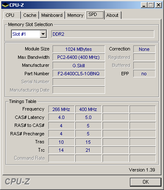Viewport: 164px width, 190px height.
Task: Click the Module Size label
Action: pyautogui.click(x=37, y=49)
